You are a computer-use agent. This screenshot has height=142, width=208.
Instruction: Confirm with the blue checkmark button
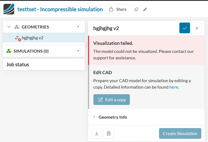tap(185, 28)
